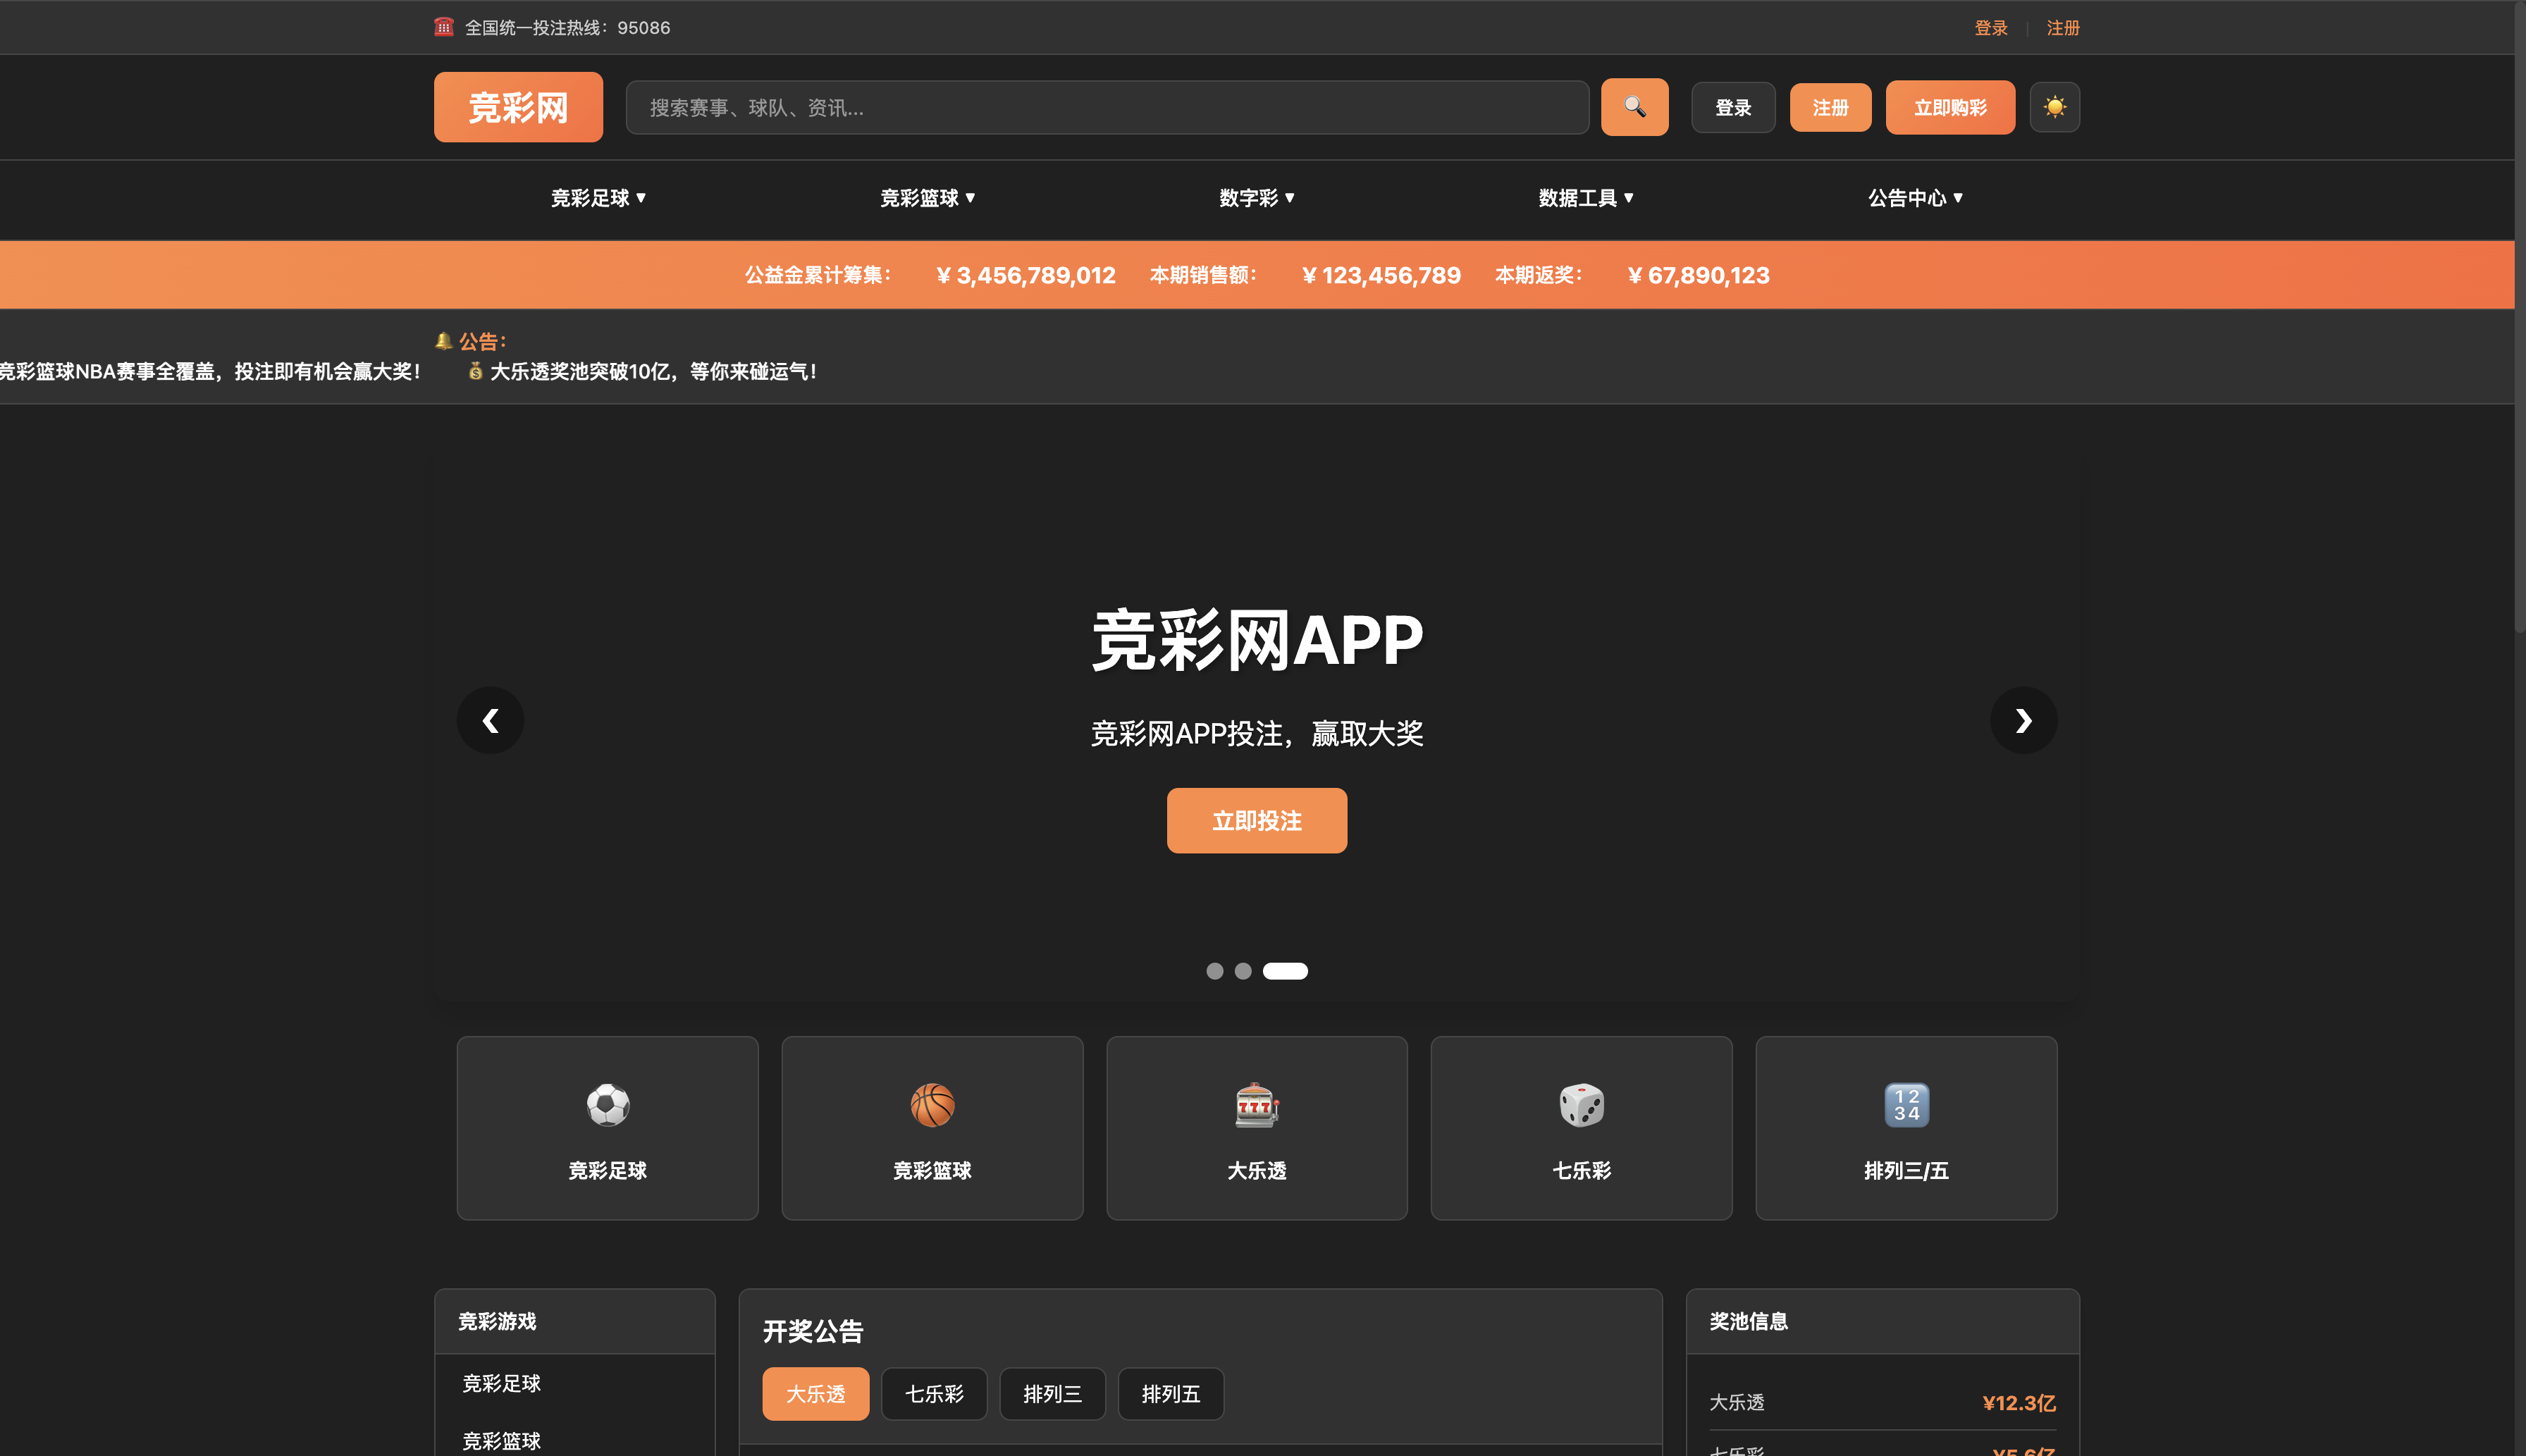Switch to the 排列五 results tab
This screenshot has height=1456, width=2526.
click(x=1170, y=1393)
